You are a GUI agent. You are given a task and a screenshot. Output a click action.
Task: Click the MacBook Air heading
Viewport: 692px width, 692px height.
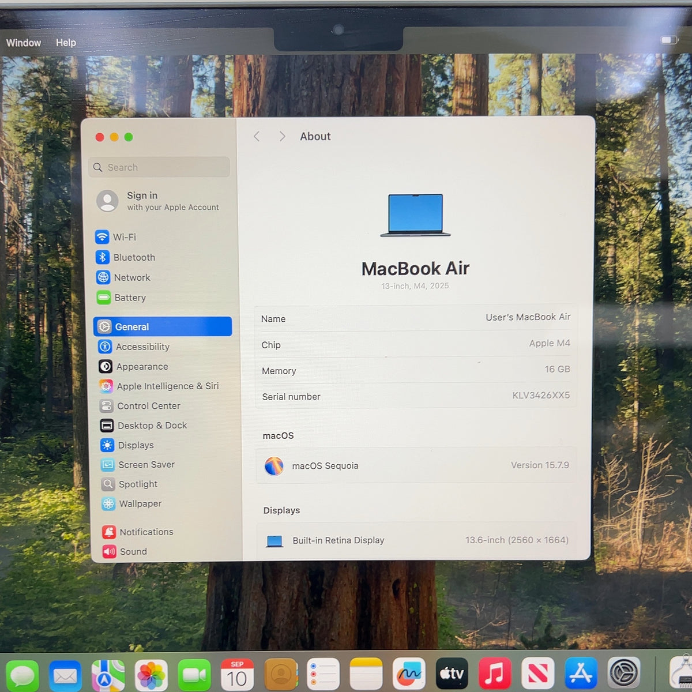(x=415, y=269)
